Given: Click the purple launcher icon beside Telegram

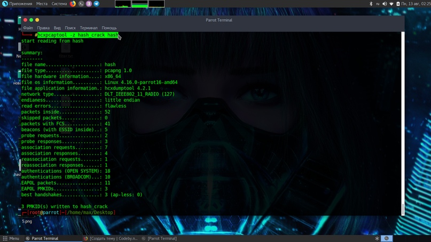Looking at the screenshot, I should coord(89,4).
